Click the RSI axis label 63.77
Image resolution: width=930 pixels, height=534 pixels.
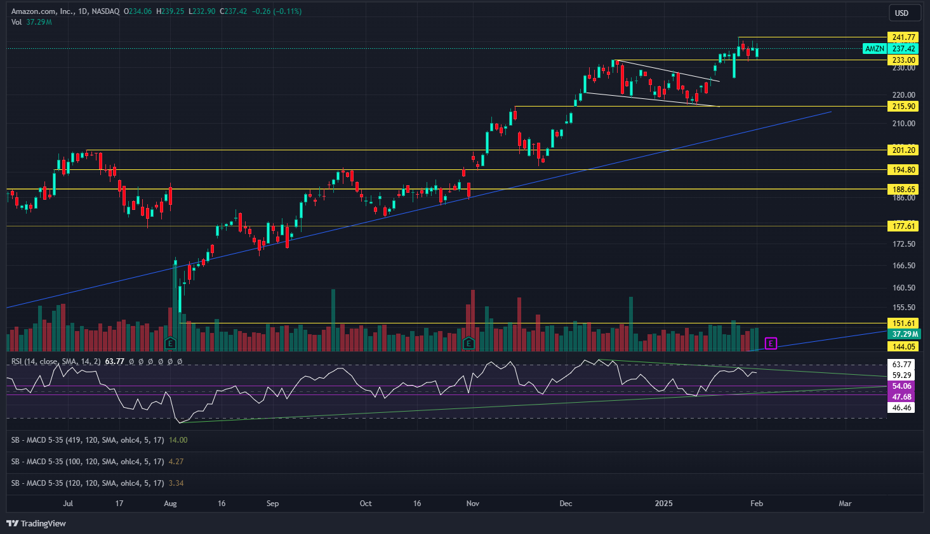(x=901, y=365)
